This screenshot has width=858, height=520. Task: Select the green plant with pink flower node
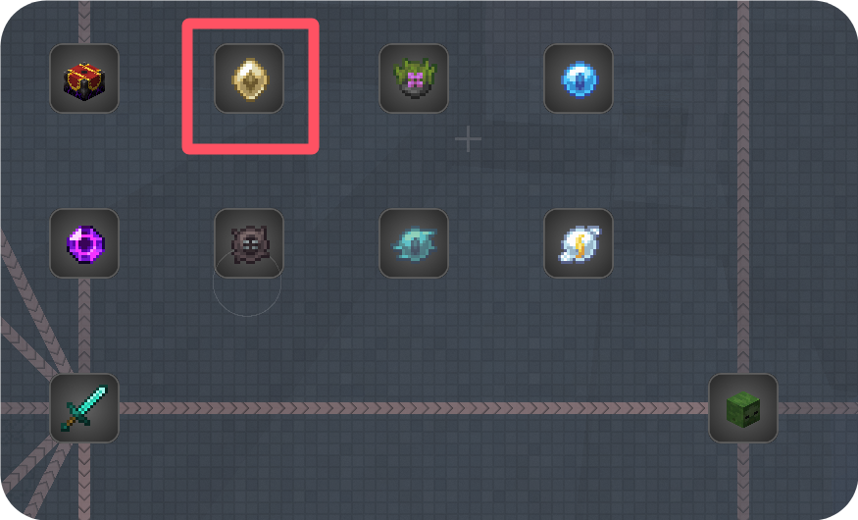414,78
